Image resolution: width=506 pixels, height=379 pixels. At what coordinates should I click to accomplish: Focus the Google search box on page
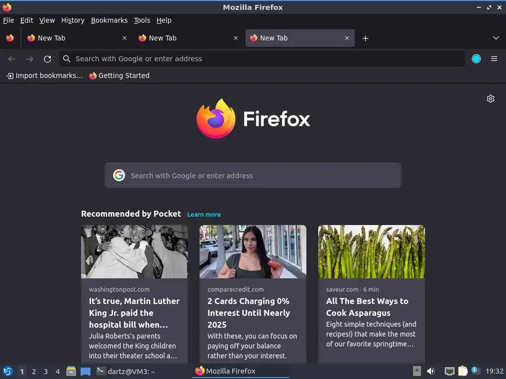tap(253, 175)
